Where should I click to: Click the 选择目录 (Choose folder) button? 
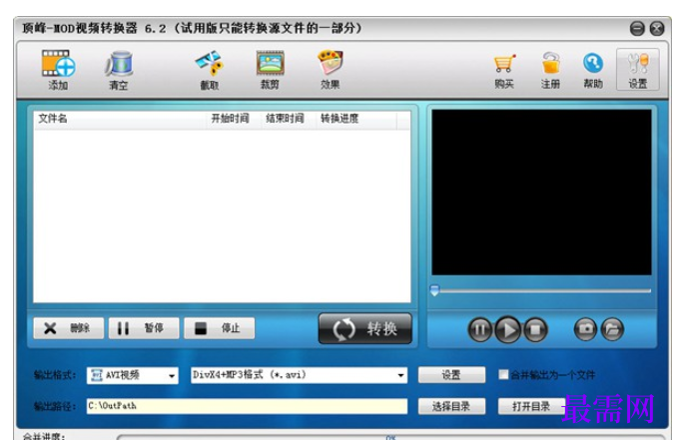pos(452,406)
